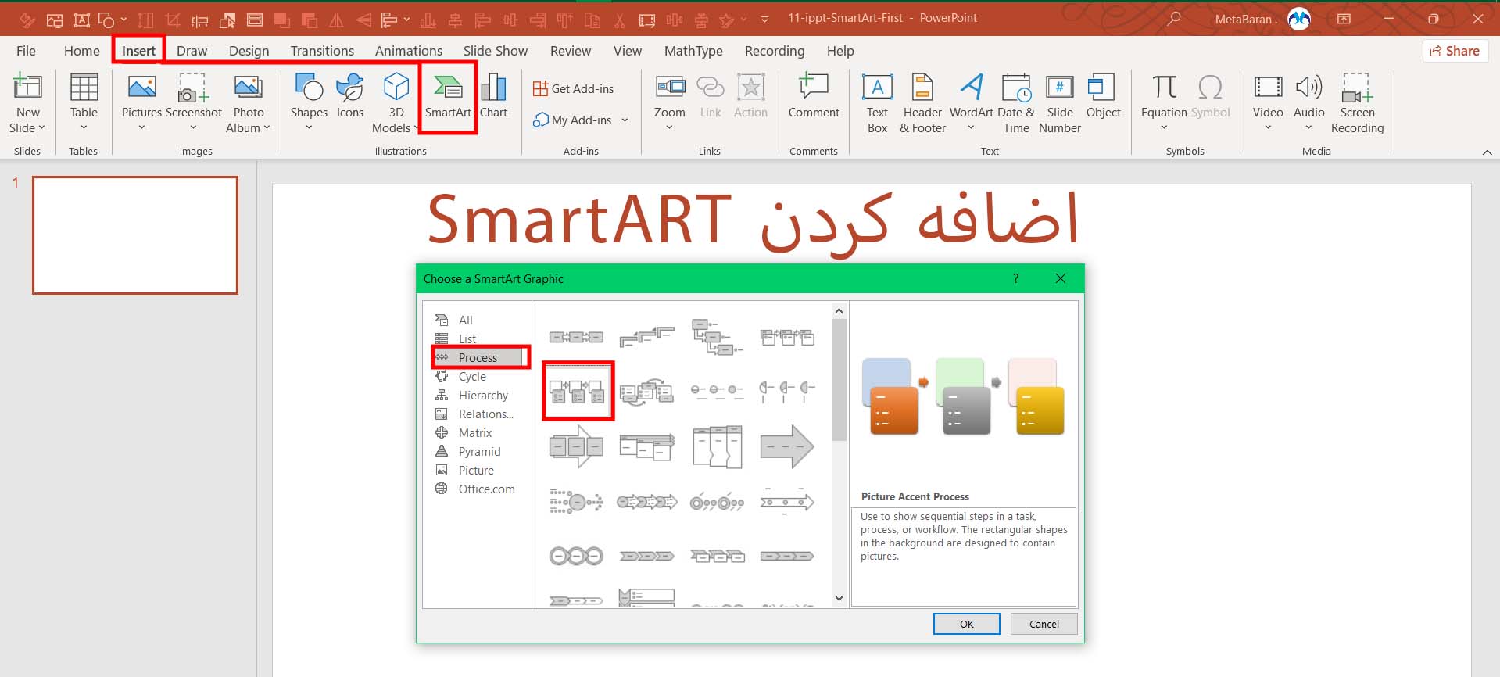Insert a Text Box
The height and width of the screenshot is (677, 1500).
pos(877,103)
